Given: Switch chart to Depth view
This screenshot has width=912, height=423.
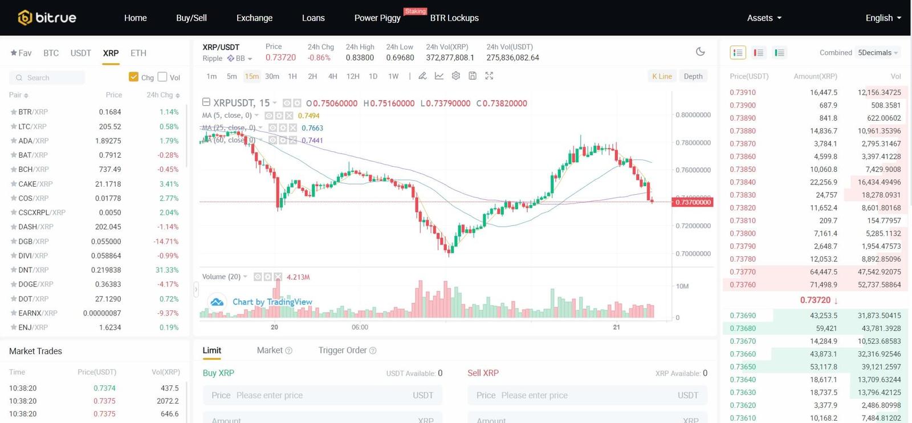Looking at the screenshot, I should click(x=693, y=76).
